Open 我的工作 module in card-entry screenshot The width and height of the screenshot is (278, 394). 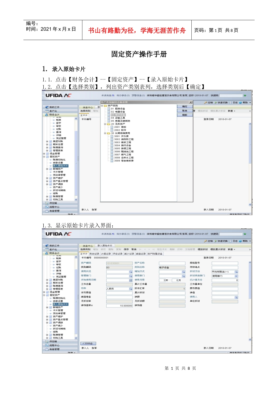(x=61, y=246)
